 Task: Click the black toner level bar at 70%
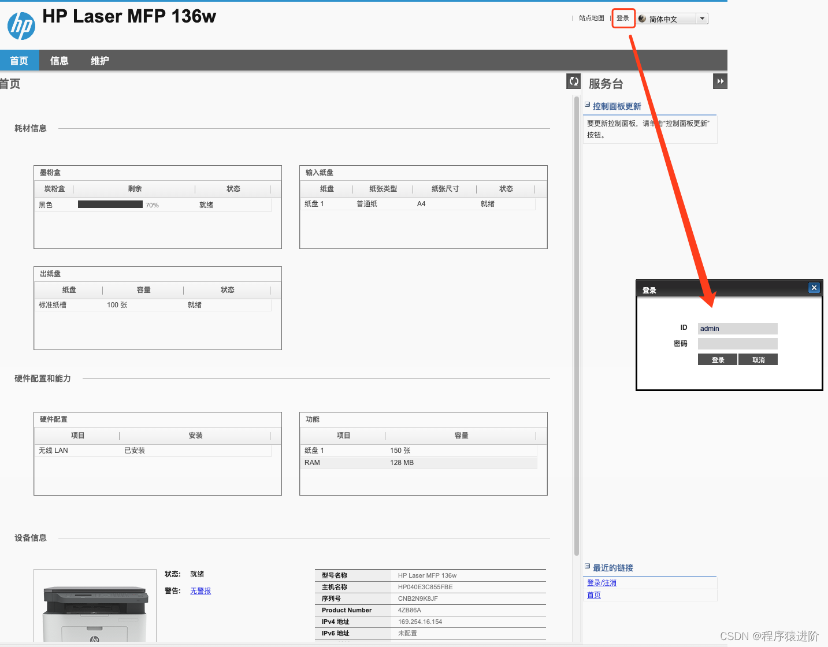tap(110, 204)
